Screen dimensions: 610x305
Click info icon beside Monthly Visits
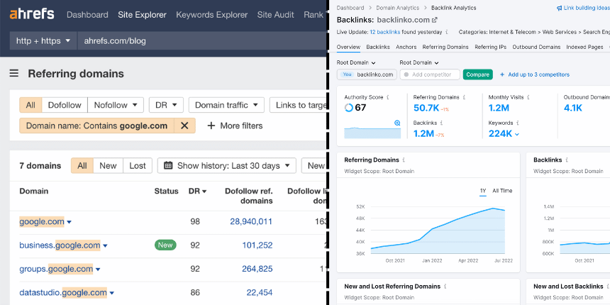point(528,97)
